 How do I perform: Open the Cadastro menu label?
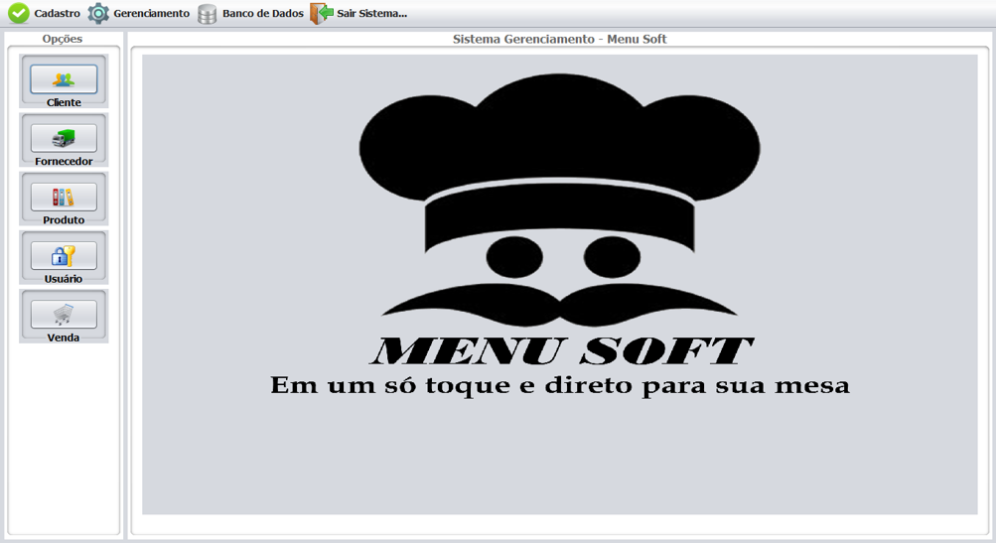pyautogui.click(x=58, y=13)
